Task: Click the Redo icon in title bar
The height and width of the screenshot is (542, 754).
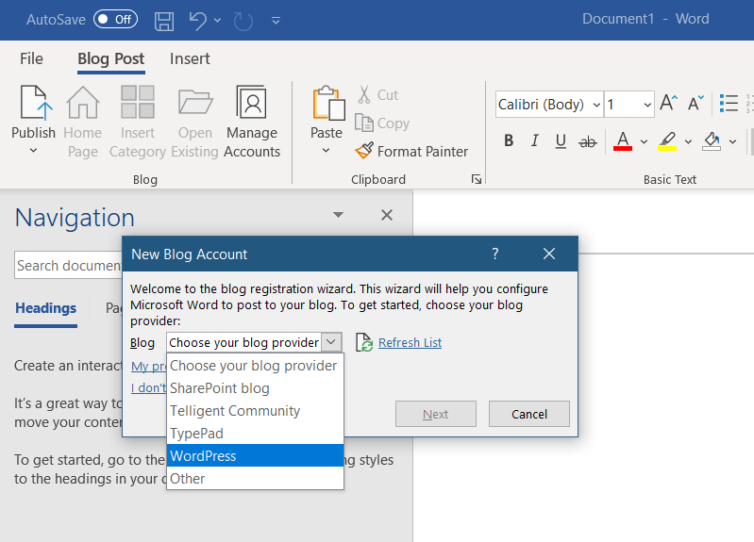Action: pos(243,21)
